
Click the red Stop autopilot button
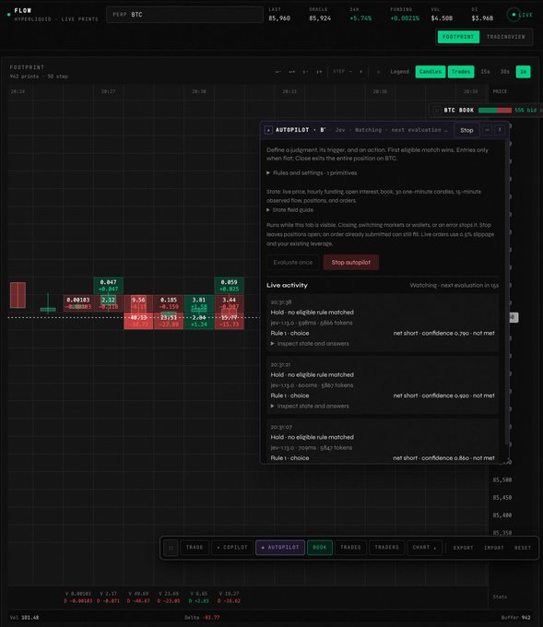tap(350, 262)
